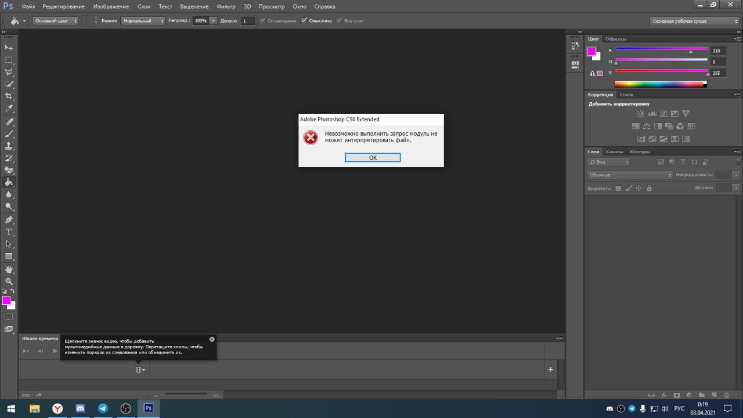This screenshot has height=418, width=743.
Task: Add Brightness/Contrast adjustment
Action: pos(641,114)
